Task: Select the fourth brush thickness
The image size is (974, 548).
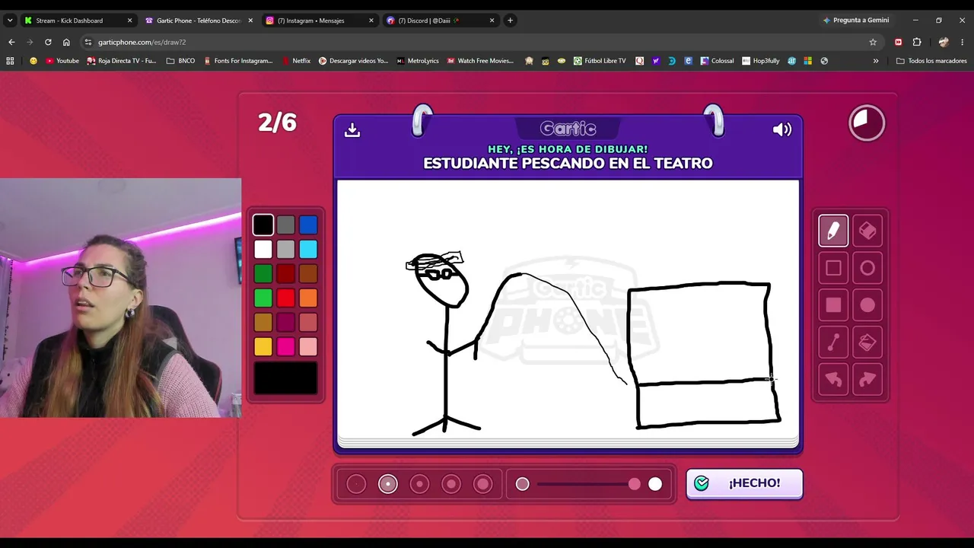Action: (x=451, y=484)
